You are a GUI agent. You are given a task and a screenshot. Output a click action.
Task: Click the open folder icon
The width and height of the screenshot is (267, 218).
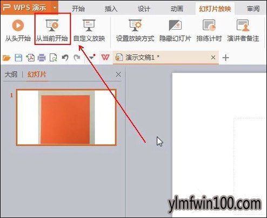(6, 58)
